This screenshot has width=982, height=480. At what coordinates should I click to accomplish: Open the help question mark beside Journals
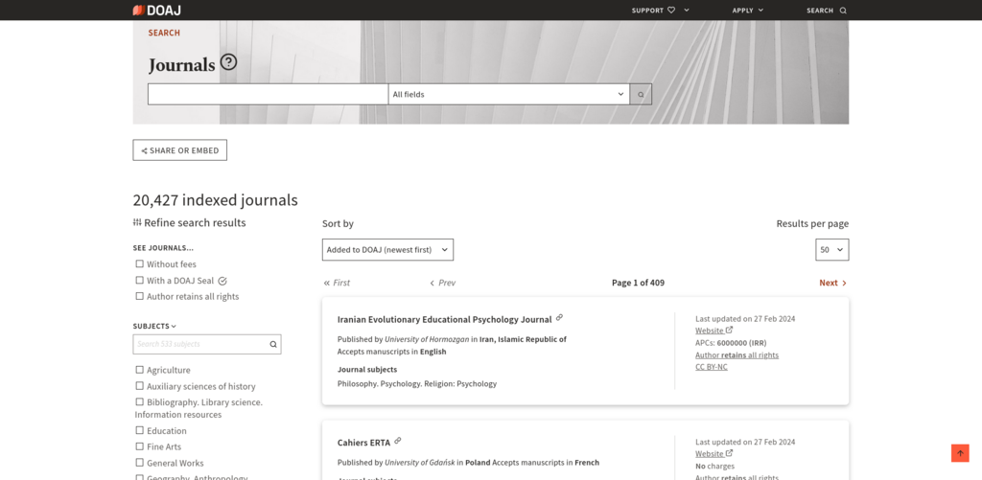point(229,62)
